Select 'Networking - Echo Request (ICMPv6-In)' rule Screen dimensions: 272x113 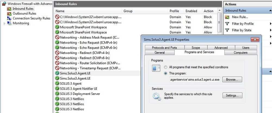tap(88, 48)
